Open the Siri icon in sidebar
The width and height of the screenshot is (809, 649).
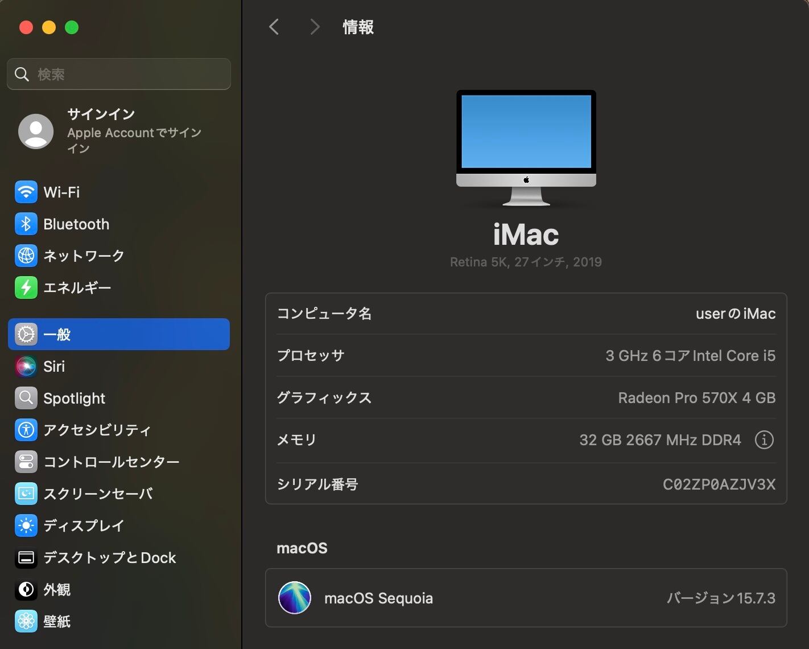[26, 367]
